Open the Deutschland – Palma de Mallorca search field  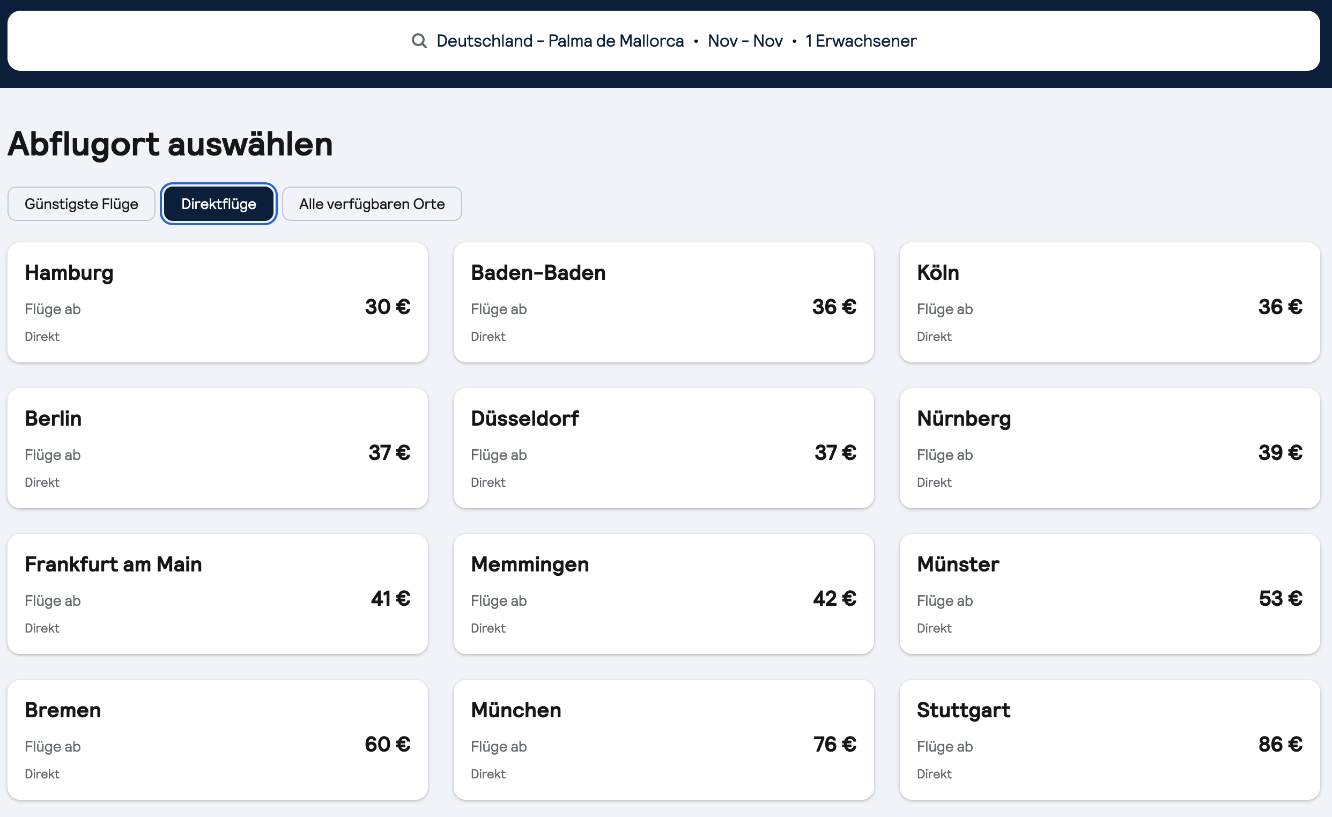tap(559, 41)
